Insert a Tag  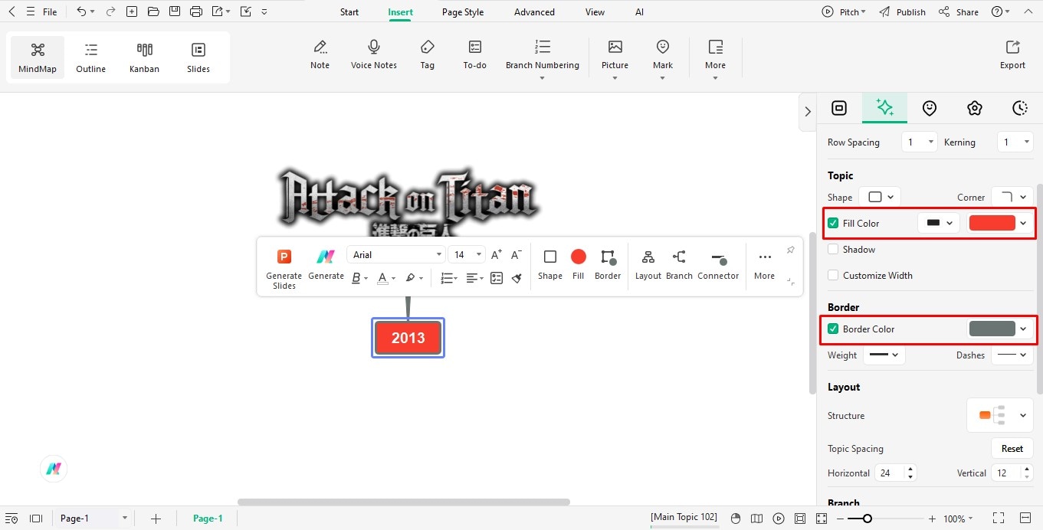click(x=428, y=54)
